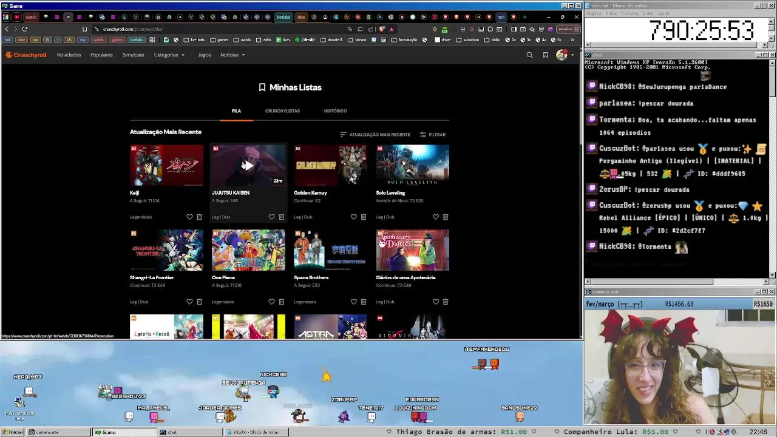Viewport: 777px width, 437px height.
Task: Delete Golden Kamuy from the queue
Action: (x=363, y=217)
